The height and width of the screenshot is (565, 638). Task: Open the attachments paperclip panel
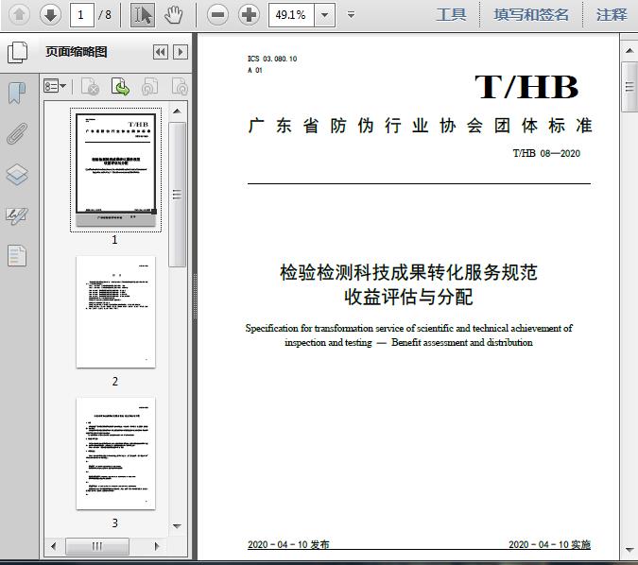16,133
